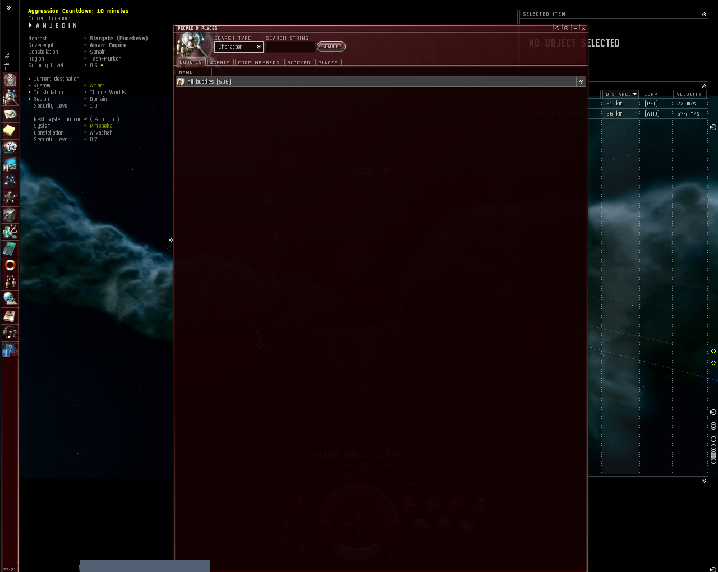This screenshot has width=718, height=572.
Task: Open the Journal book icon
Action: 10,316
